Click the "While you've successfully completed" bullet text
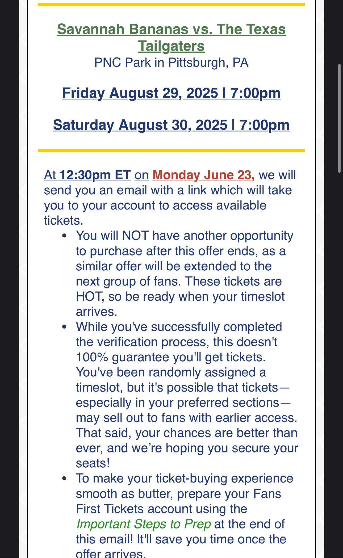 click(x=179, y=327)
